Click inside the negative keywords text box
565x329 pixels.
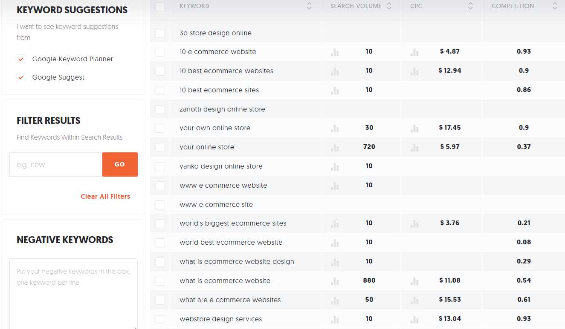[x=73, y=294]
